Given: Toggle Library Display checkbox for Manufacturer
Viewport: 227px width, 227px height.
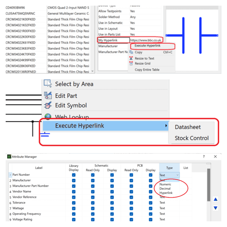Looking at the screenshot, I should click(74, 180).
